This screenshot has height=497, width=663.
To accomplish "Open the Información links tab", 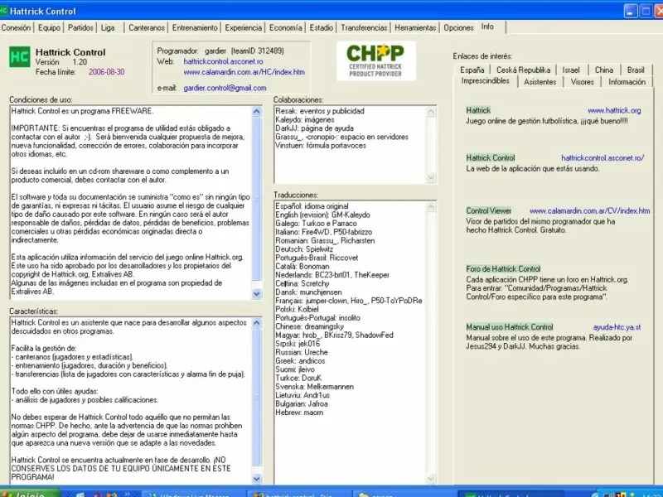I will (627, 82).
